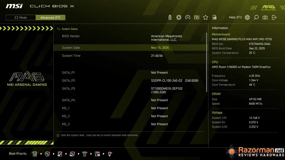The image size is (285, 160).
Task: Select the USB optical disc boot icon
Action: coord(72,154)
